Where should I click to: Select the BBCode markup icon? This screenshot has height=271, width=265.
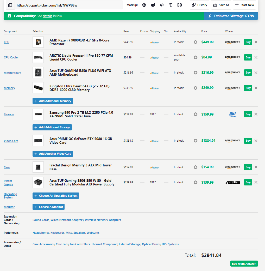[179, 5]
